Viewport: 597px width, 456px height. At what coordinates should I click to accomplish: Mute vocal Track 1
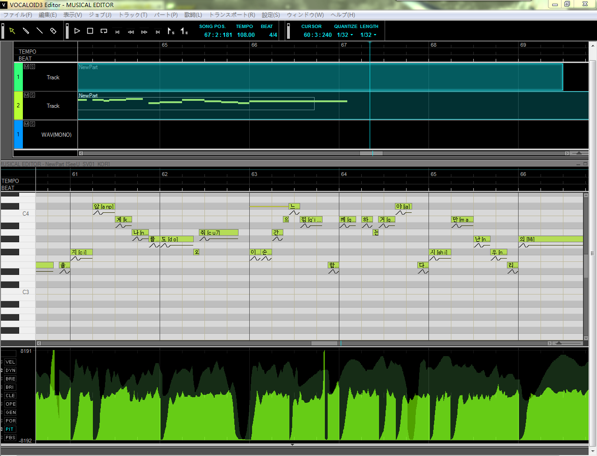26,67
